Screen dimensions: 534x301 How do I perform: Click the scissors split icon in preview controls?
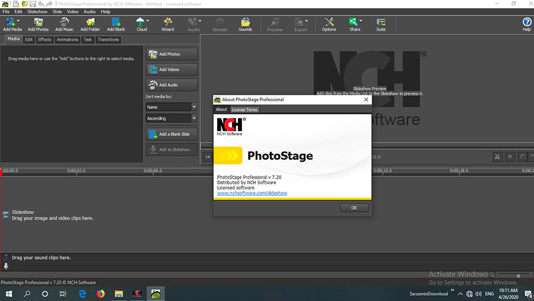pyautogui.click(x=497, y=157)
